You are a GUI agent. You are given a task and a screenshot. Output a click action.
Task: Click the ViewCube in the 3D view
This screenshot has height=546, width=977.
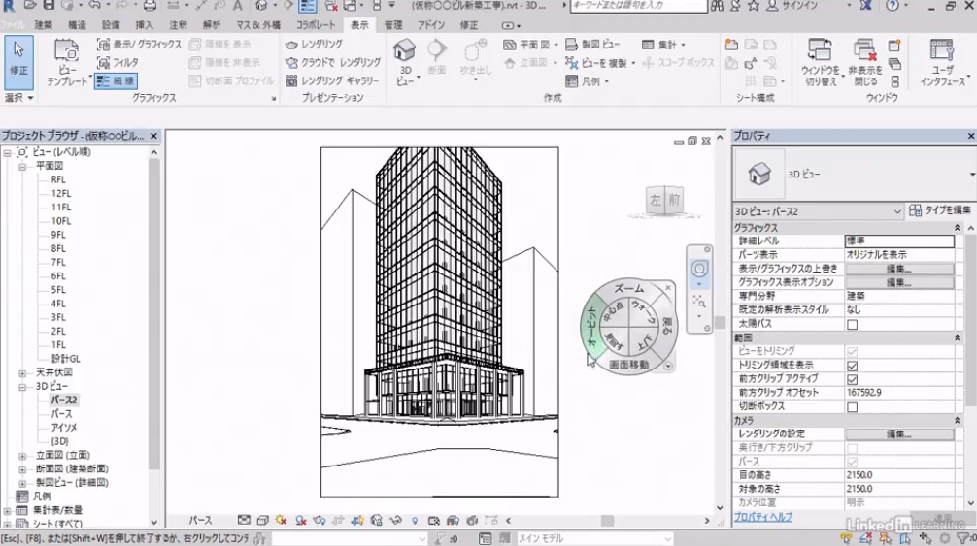click(x=665, y=201)
